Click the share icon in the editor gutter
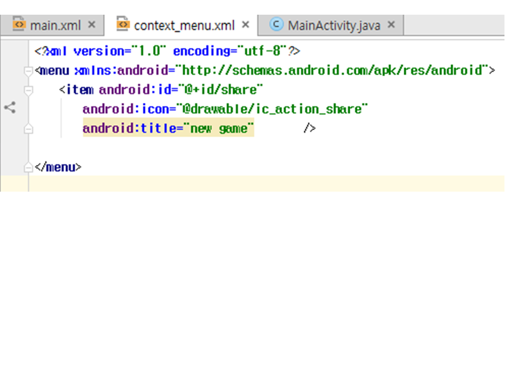The image size is (523, 392). point(9,108)
